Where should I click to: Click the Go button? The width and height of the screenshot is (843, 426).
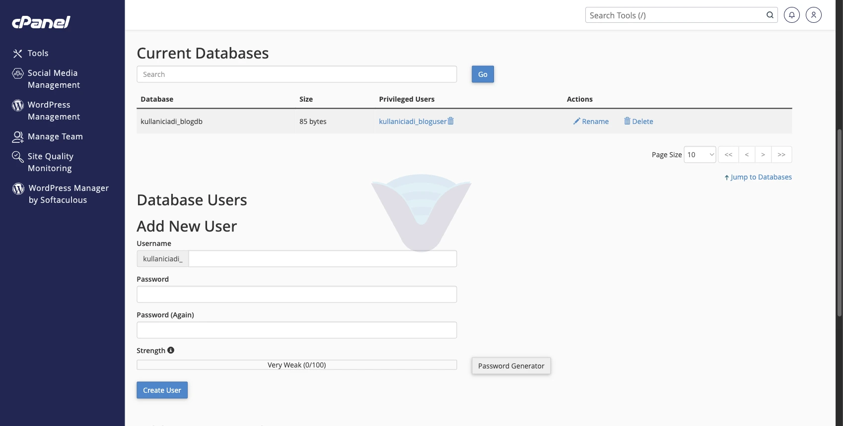tap(483, 74)
